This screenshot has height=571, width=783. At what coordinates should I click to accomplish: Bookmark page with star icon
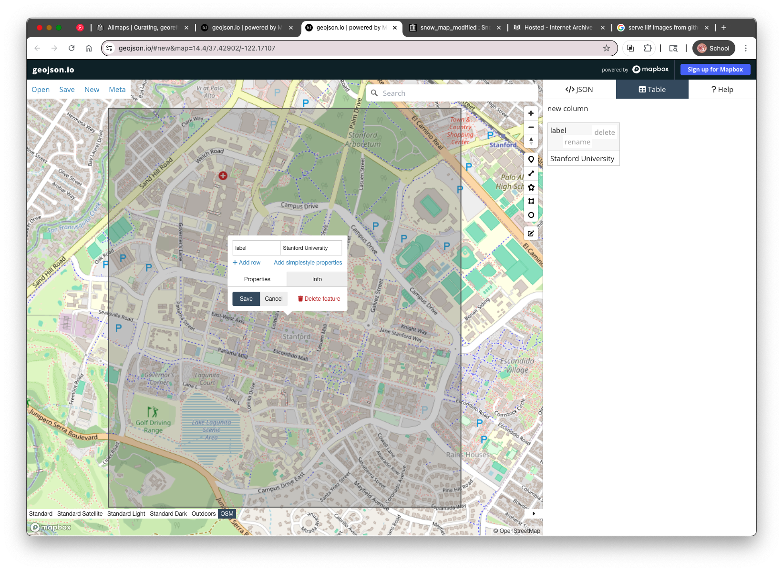(x=607, y=48)
